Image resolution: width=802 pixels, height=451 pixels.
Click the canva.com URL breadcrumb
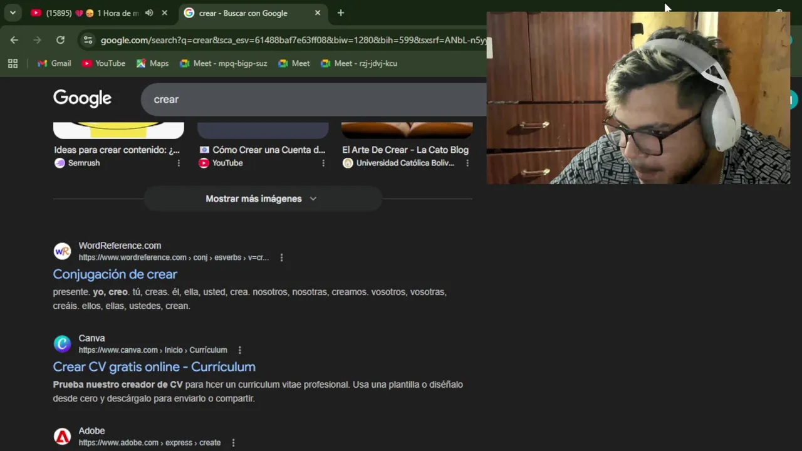153,350
